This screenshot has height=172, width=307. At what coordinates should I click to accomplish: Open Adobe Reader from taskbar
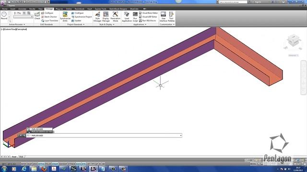(x=54, y=169)
